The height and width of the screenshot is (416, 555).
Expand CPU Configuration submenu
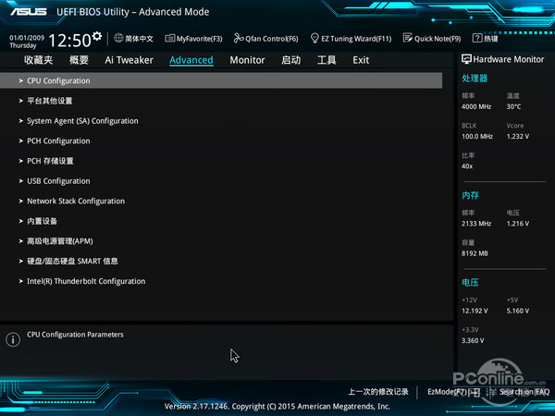tap(221, 80)
